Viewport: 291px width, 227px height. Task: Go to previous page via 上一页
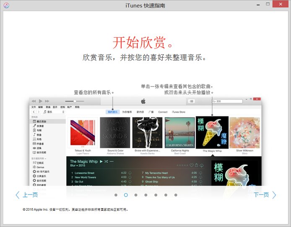point(30,195)
